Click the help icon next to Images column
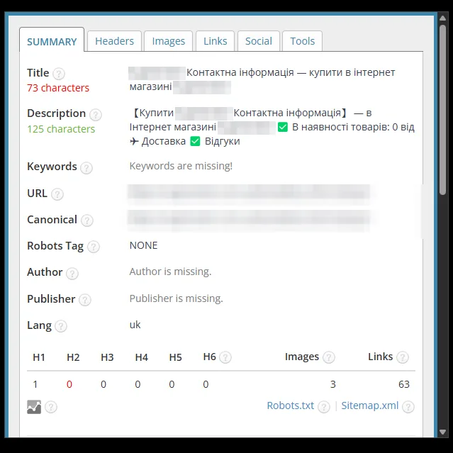The width and height of the screenshot is (453, 453). tap(328, 357)
